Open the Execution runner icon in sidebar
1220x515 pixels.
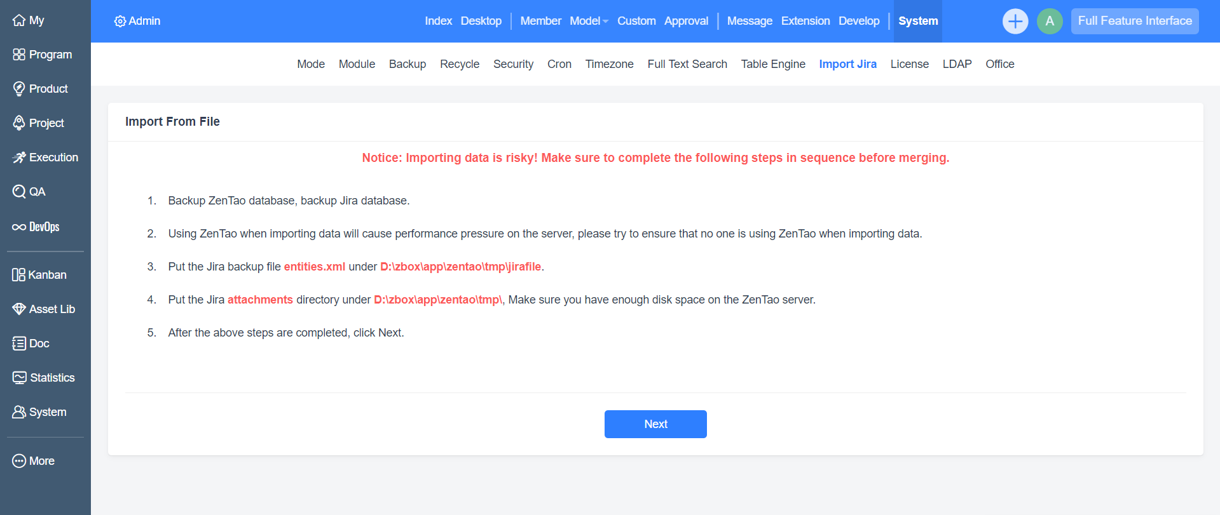coord(19,157)
